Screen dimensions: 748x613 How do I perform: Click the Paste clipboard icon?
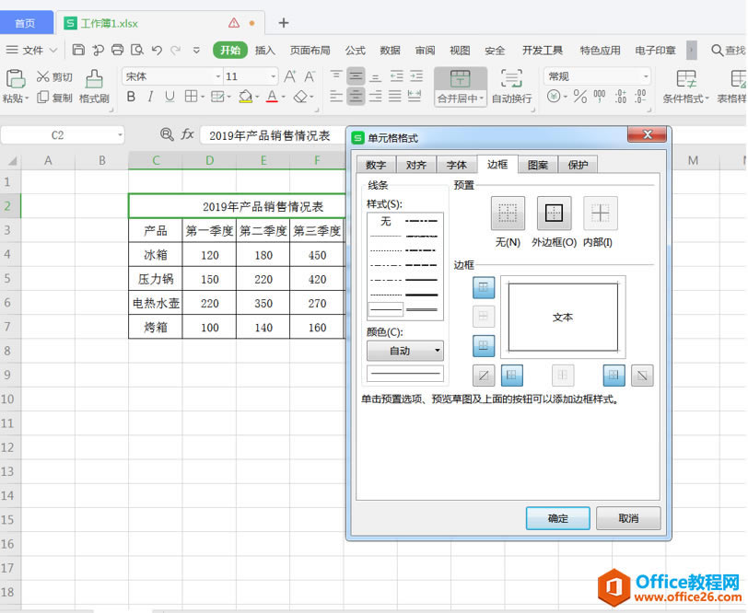(x=15, y=79)
